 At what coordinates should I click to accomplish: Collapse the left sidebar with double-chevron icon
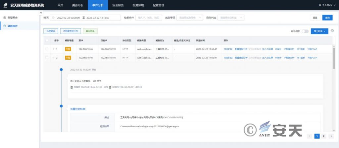(41, 13)
